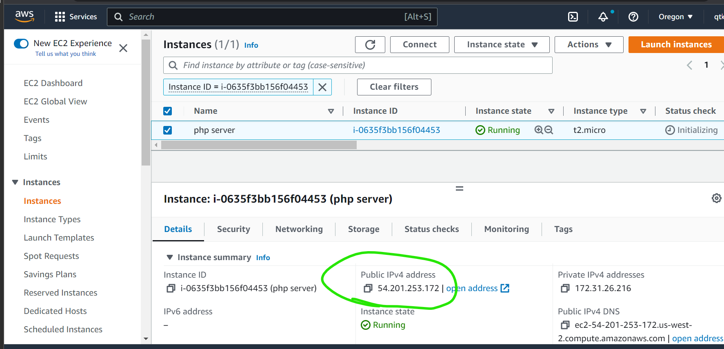Image resolution: width=724 pixels, height=349 pixels.
Task: Deselect the php server row checkbox
Action: 167,130
